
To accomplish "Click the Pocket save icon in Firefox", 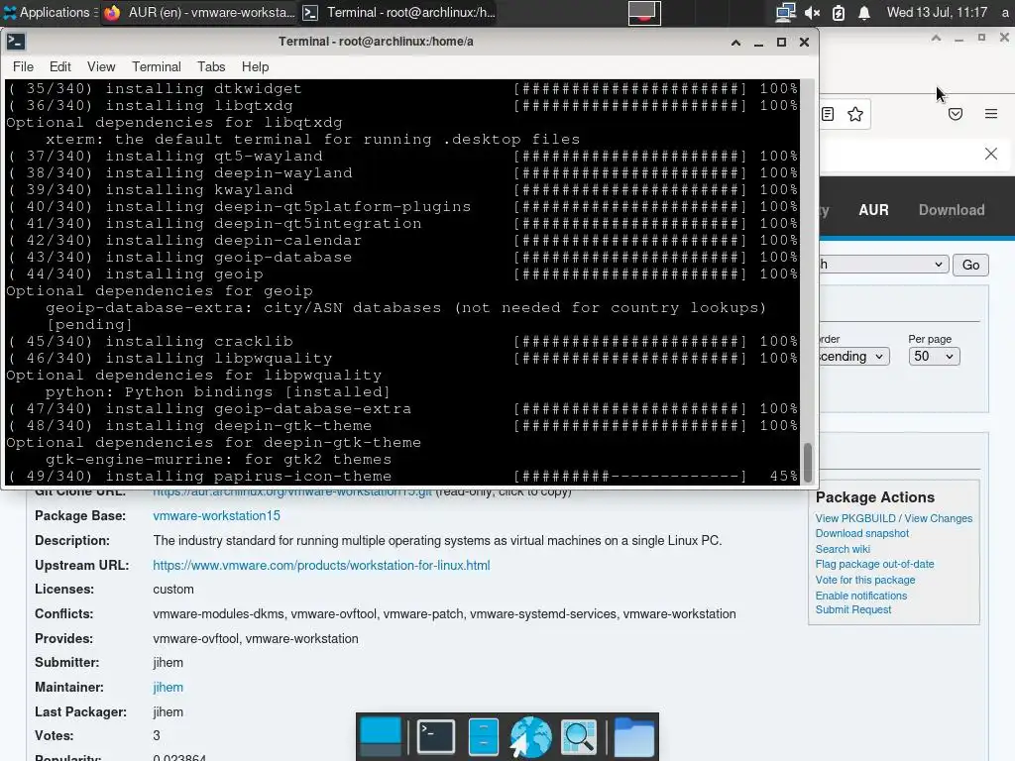I will (956, 115).
